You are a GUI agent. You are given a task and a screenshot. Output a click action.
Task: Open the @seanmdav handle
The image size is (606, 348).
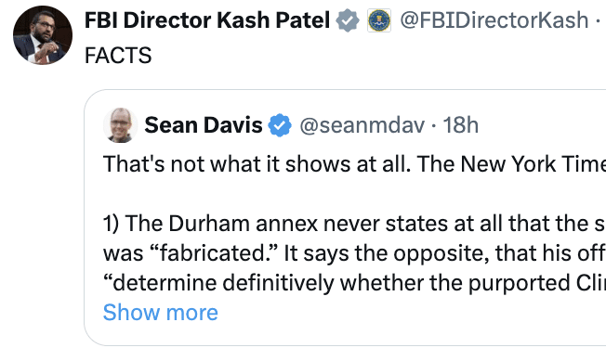point(362,125)
